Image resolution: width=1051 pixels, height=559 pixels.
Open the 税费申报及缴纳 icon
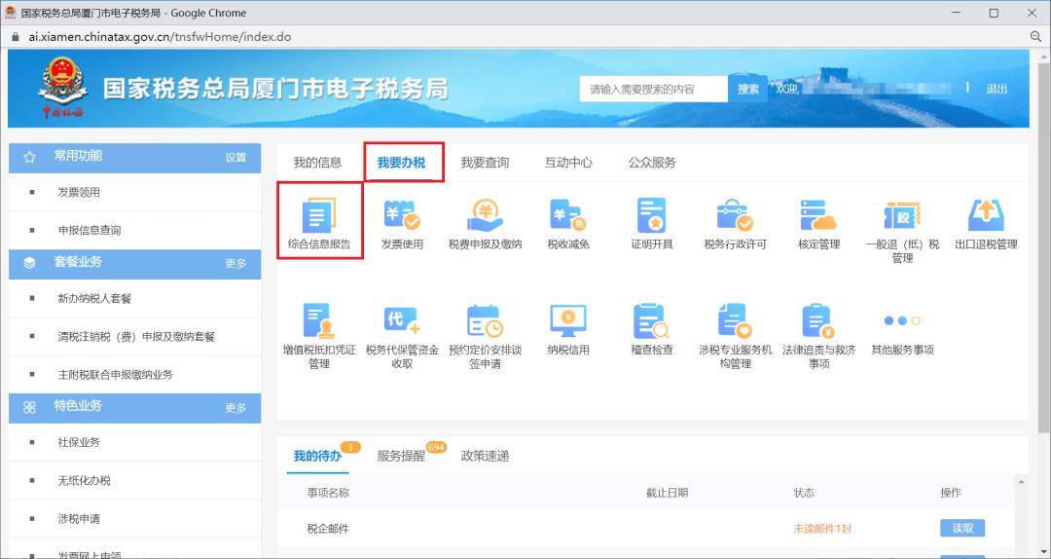[486, 215]
